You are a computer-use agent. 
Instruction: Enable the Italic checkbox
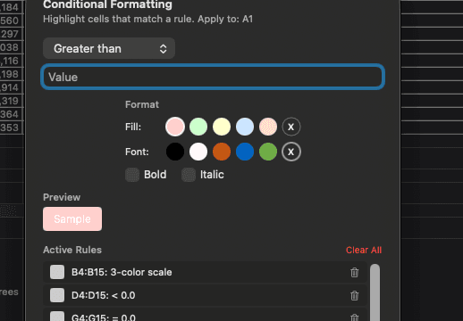pos(189,175)
